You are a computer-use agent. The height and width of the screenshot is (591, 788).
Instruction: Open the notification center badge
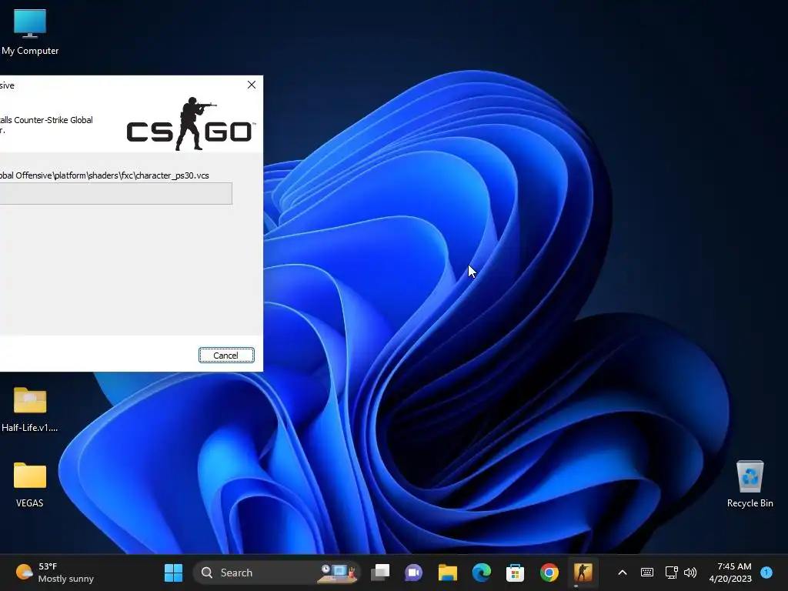tap(766, 573)
